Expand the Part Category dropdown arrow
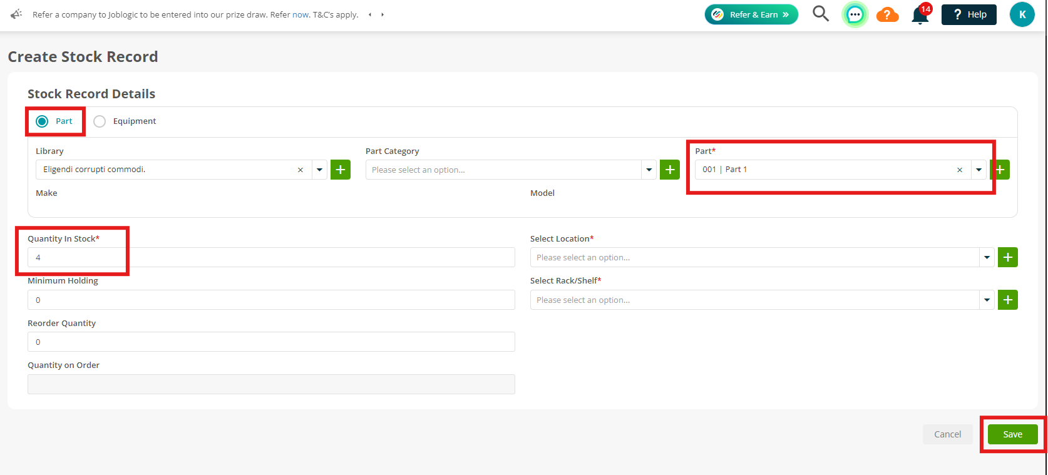 click(649, 170)
